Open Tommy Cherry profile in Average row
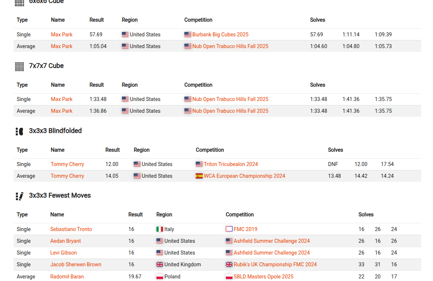The image size is (433, 281). 67,176
